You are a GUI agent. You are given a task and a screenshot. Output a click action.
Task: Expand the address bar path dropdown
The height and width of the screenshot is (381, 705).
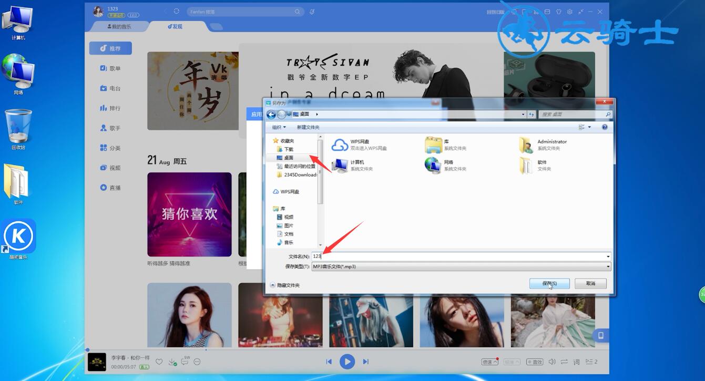coord(523,114)
